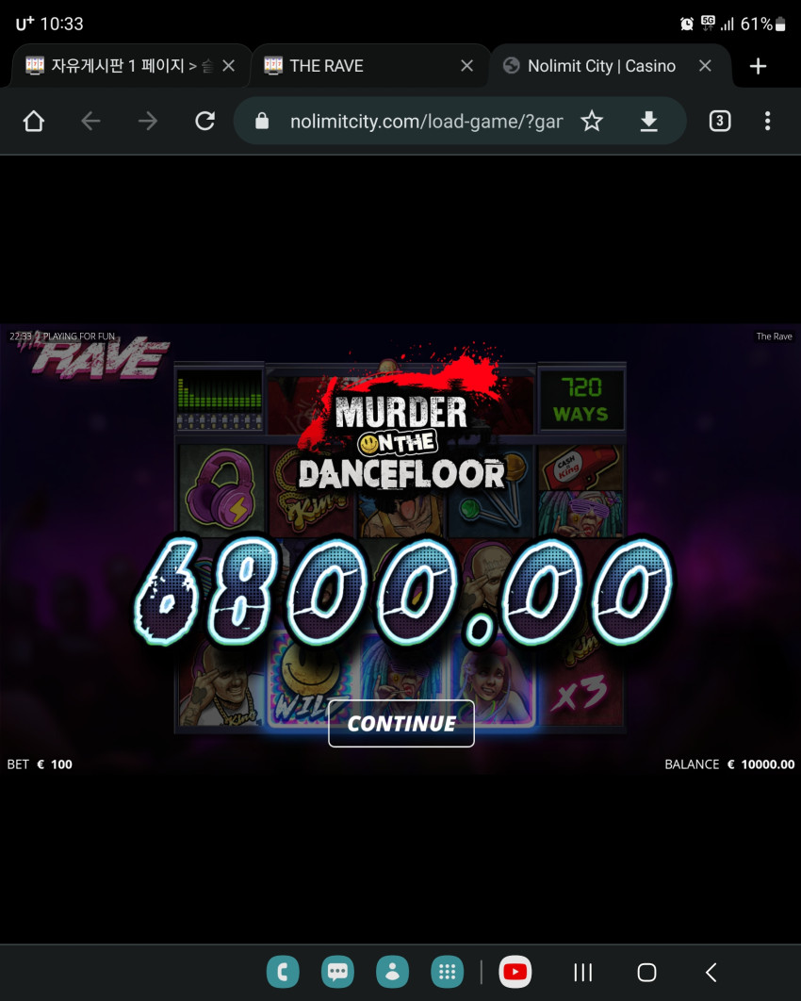
Task: Go back with the back arrow
Action: click(90, 121)
